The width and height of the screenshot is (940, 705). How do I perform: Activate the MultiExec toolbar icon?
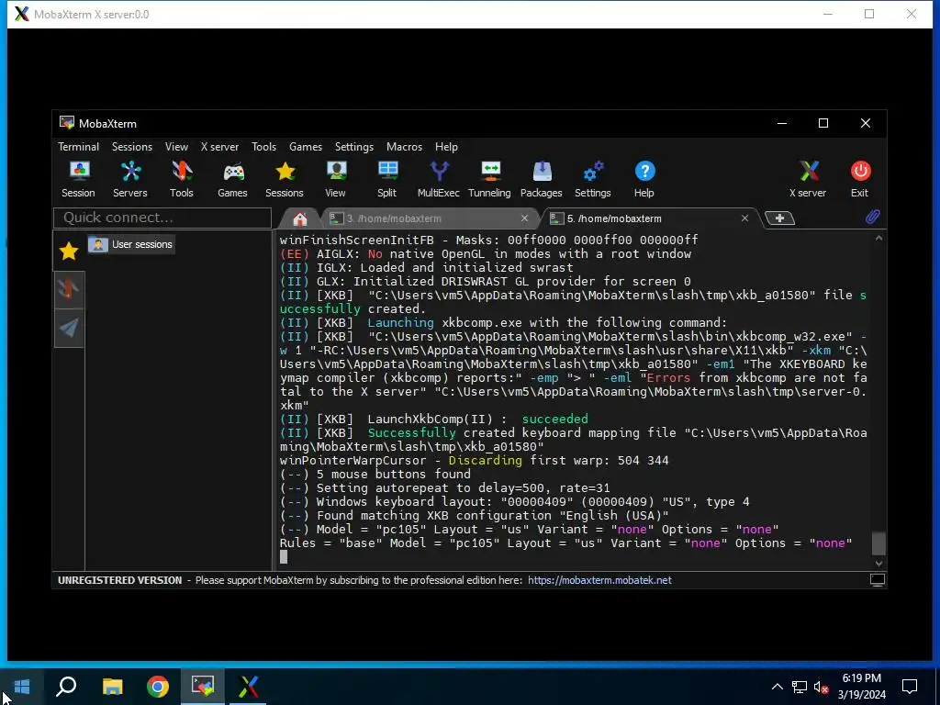439,179
